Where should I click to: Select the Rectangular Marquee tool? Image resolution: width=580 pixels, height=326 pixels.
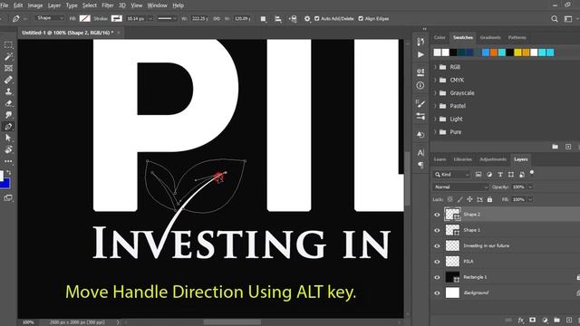coord(8,44)
